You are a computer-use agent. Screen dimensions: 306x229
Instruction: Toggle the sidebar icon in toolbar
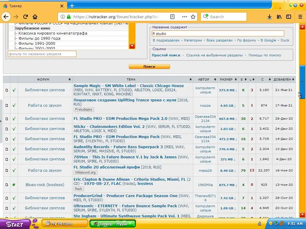click(289, 17)
